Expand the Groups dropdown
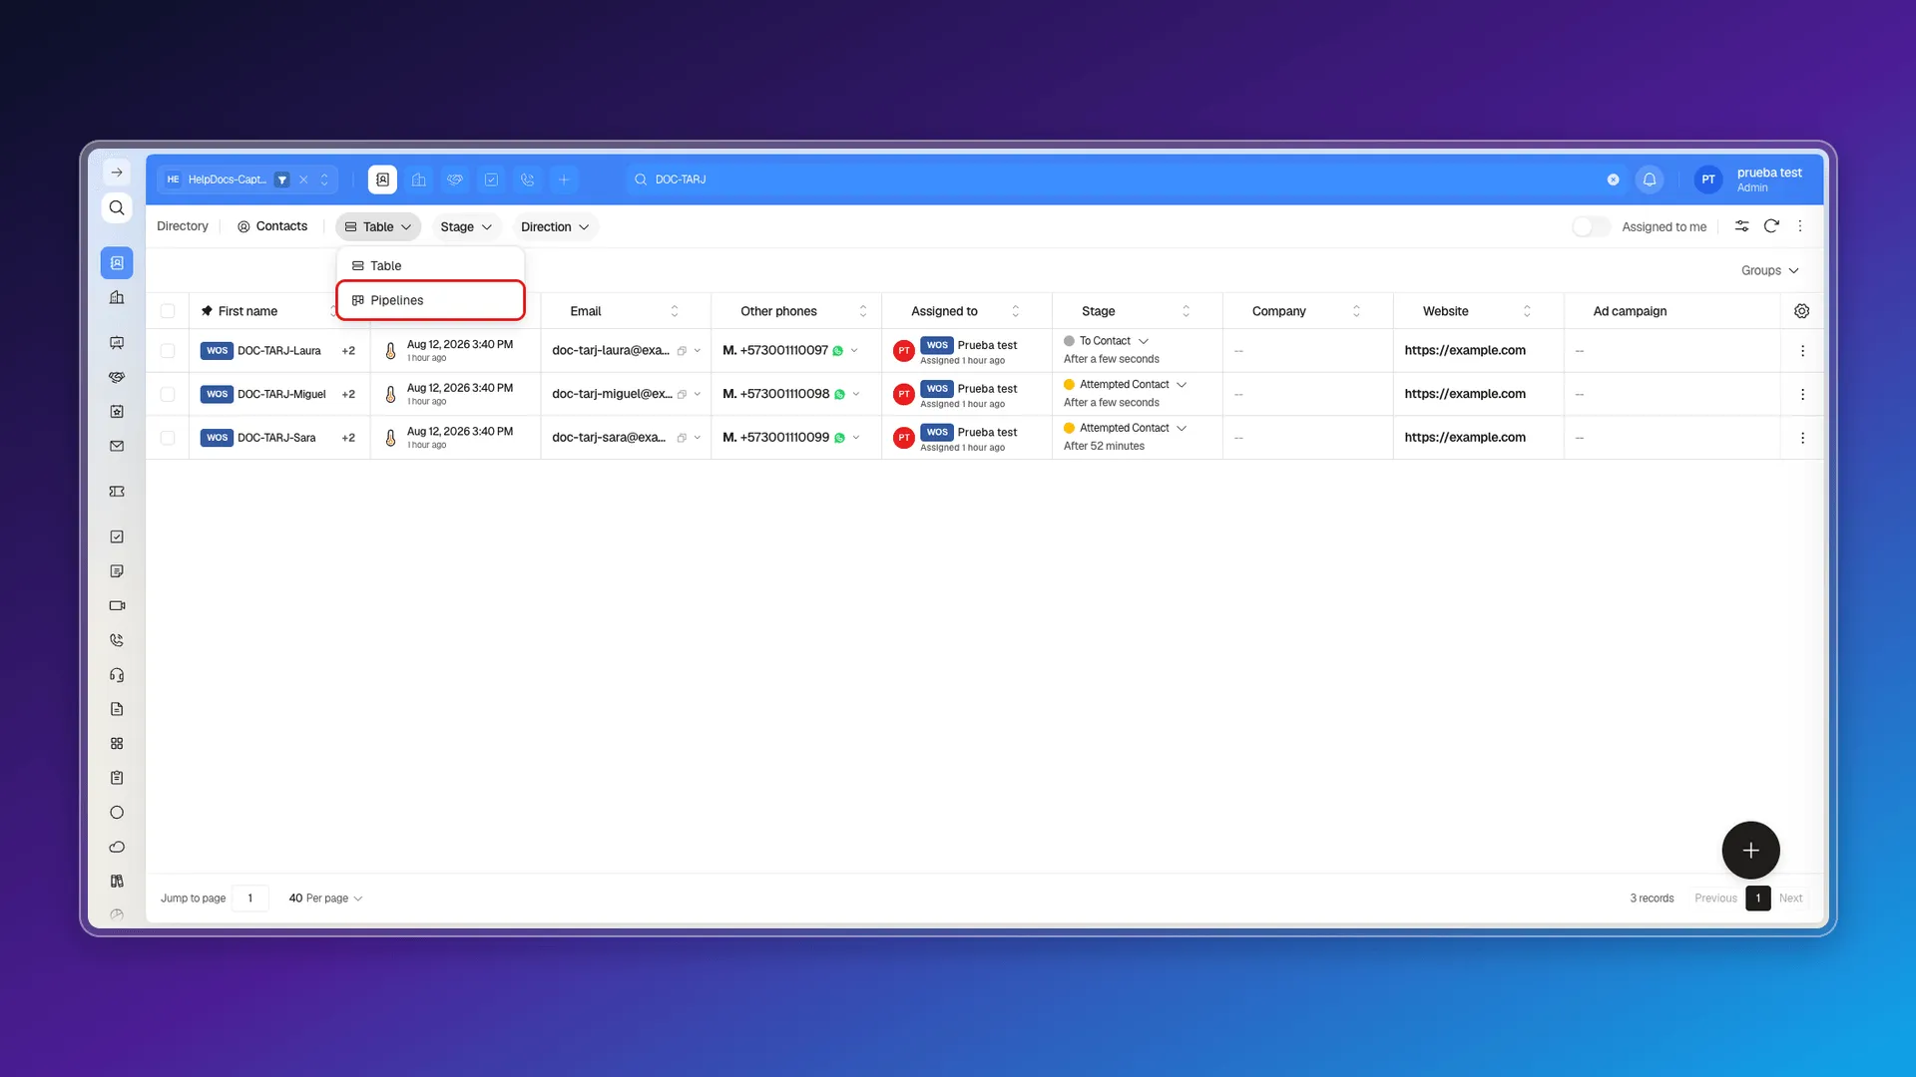The image size is (1916, 1077). pyautogui.click(x=1769, y=270)
